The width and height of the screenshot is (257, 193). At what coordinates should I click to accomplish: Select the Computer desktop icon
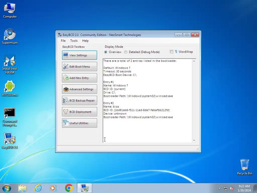[10, 11]
